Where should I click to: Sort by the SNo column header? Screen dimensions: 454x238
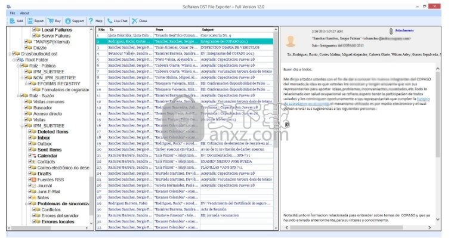pos(101,30)
